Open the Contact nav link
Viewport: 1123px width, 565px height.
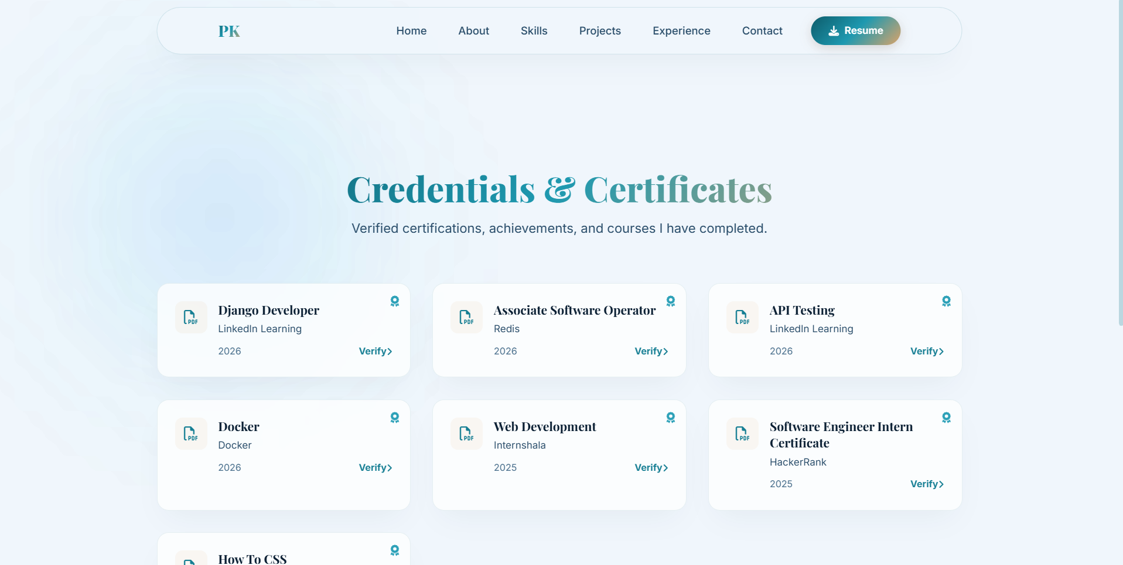point(762,31)
